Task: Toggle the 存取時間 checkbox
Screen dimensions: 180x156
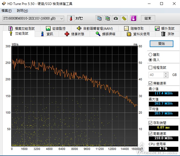Action: [x=150, y=123]
